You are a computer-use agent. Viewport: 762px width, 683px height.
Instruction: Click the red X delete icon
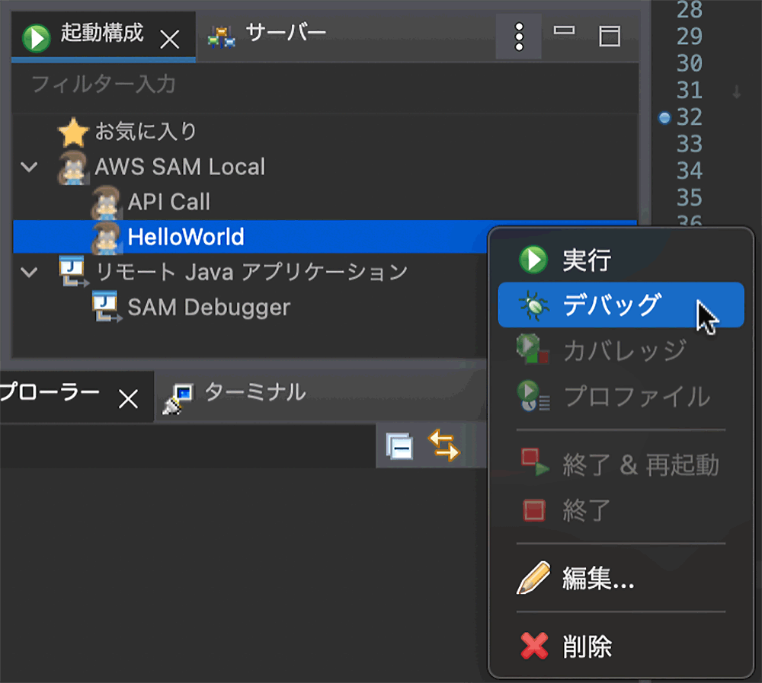click(x=534, y=646)
